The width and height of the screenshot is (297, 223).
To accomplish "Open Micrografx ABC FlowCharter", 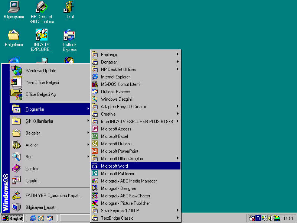I will [136, 196].
